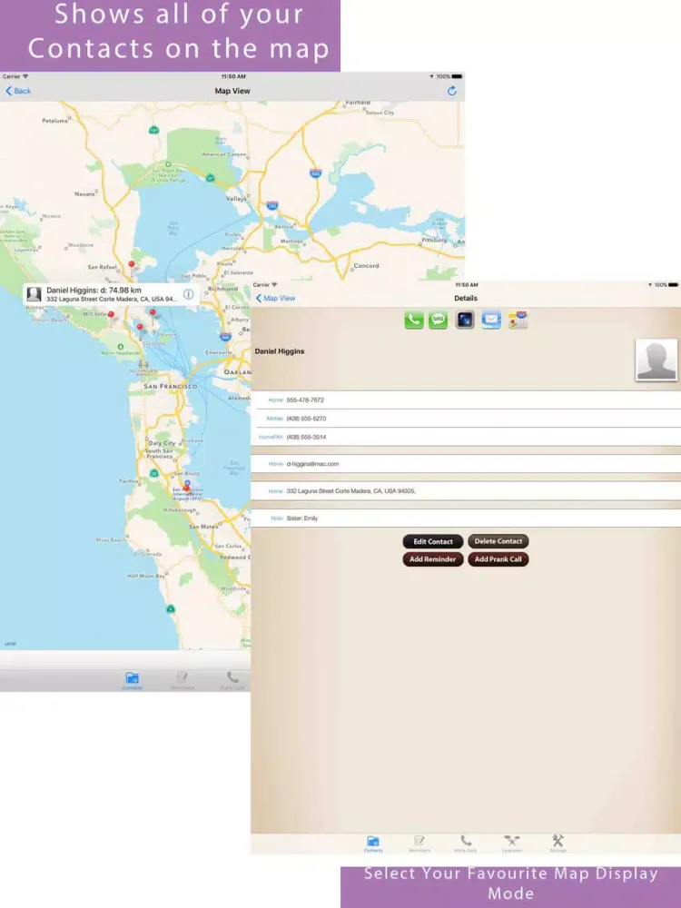Click the Edit Contact button
The image size is (681, 908).
[433, 541]
